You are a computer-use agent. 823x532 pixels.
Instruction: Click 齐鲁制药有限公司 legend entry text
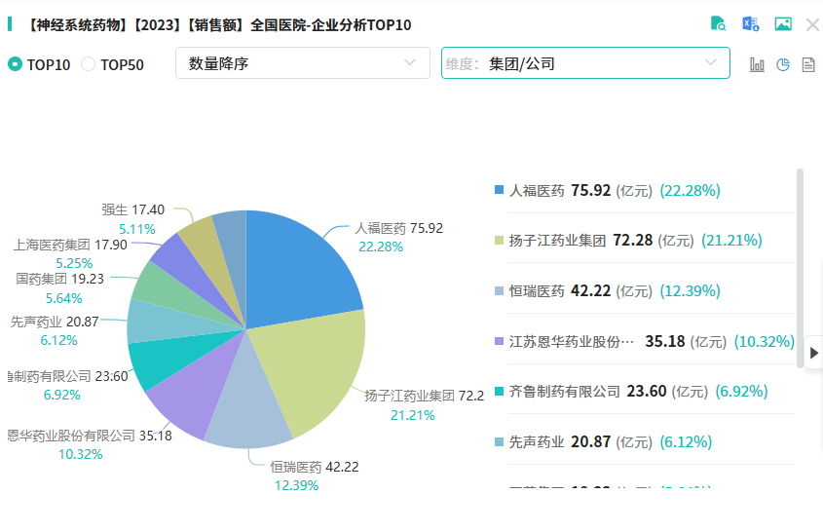[x=564, y=392]
